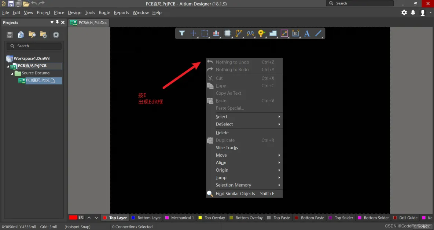Viewport: 434px width, 230px height.
Task: Expand the Jump submenu
Action: pyautogui.click(x=244, y=178)
